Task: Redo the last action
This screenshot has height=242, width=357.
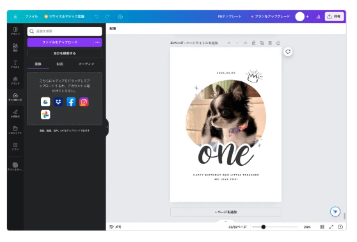Action: [x=107, y=17]
